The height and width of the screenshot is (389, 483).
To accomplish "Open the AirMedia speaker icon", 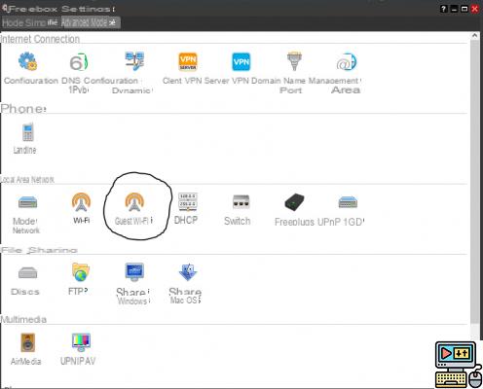I will coord(28,342).
